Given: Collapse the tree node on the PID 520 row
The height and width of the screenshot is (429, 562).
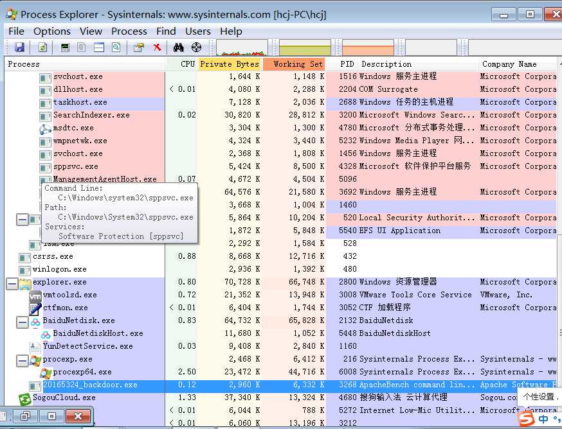Looking at the screenshot, I should pos(23,220).
